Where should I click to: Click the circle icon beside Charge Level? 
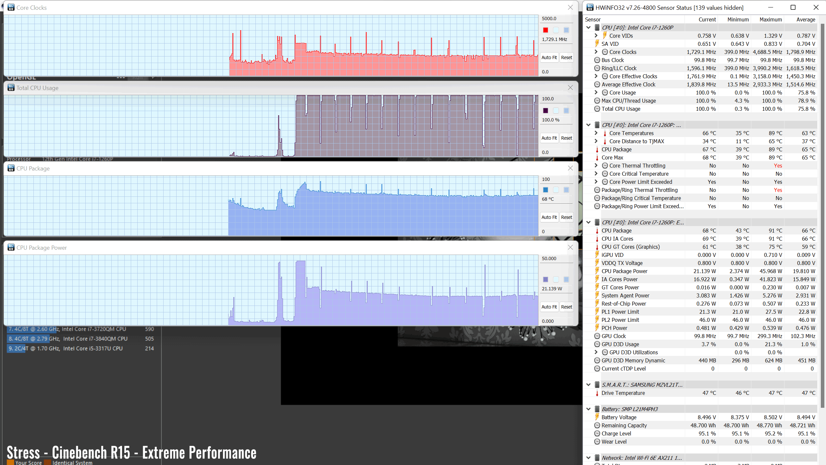tap(597, 434)
